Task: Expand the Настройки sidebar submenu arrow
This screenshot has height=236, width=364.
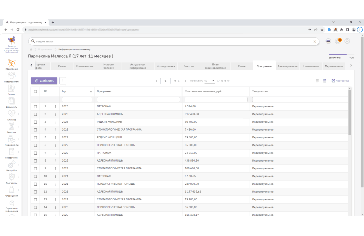Action: pos(19,165)
